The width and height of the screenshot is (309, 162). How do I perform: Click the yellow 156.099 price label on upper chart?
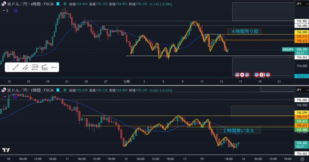tap(302, 32)
